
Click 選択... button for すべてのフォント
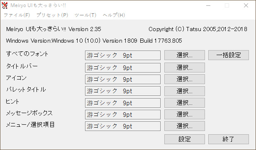[185, 55]
